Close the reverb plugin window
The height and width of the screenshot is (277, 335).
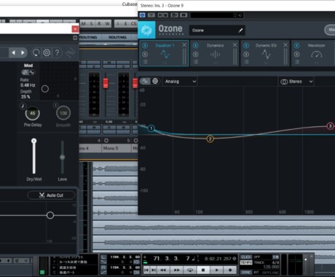click(75, 29)
